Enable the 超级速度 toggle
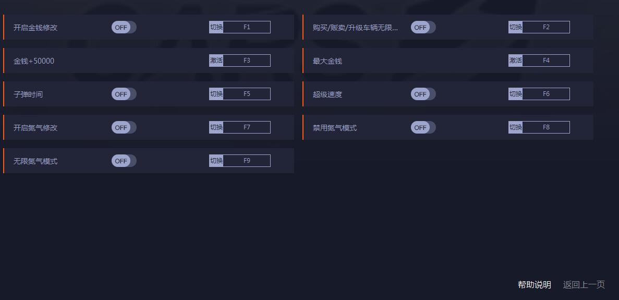The width and height of the screenshot is (619, 300). (x=423, y=94)
